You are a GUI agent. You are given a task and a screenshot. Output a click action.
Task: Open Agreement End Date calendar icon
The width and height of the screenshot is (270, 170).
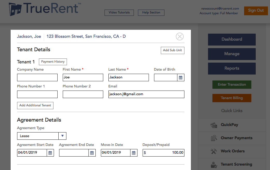click(x=92, y=153)
